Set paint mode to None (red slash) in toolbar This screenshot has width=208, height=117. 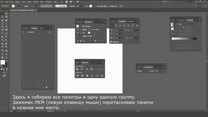(x=7, y=69)
